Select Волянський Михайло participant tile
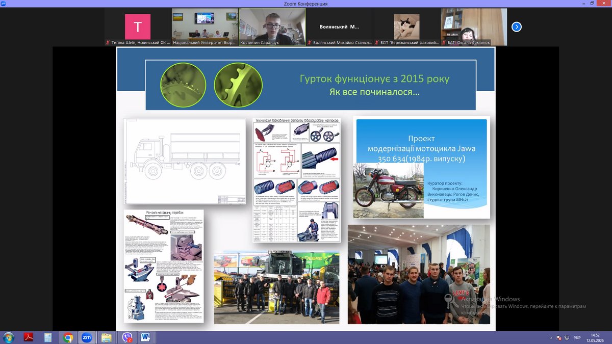Viewport: 612px width, 344px height. point(339,27)
